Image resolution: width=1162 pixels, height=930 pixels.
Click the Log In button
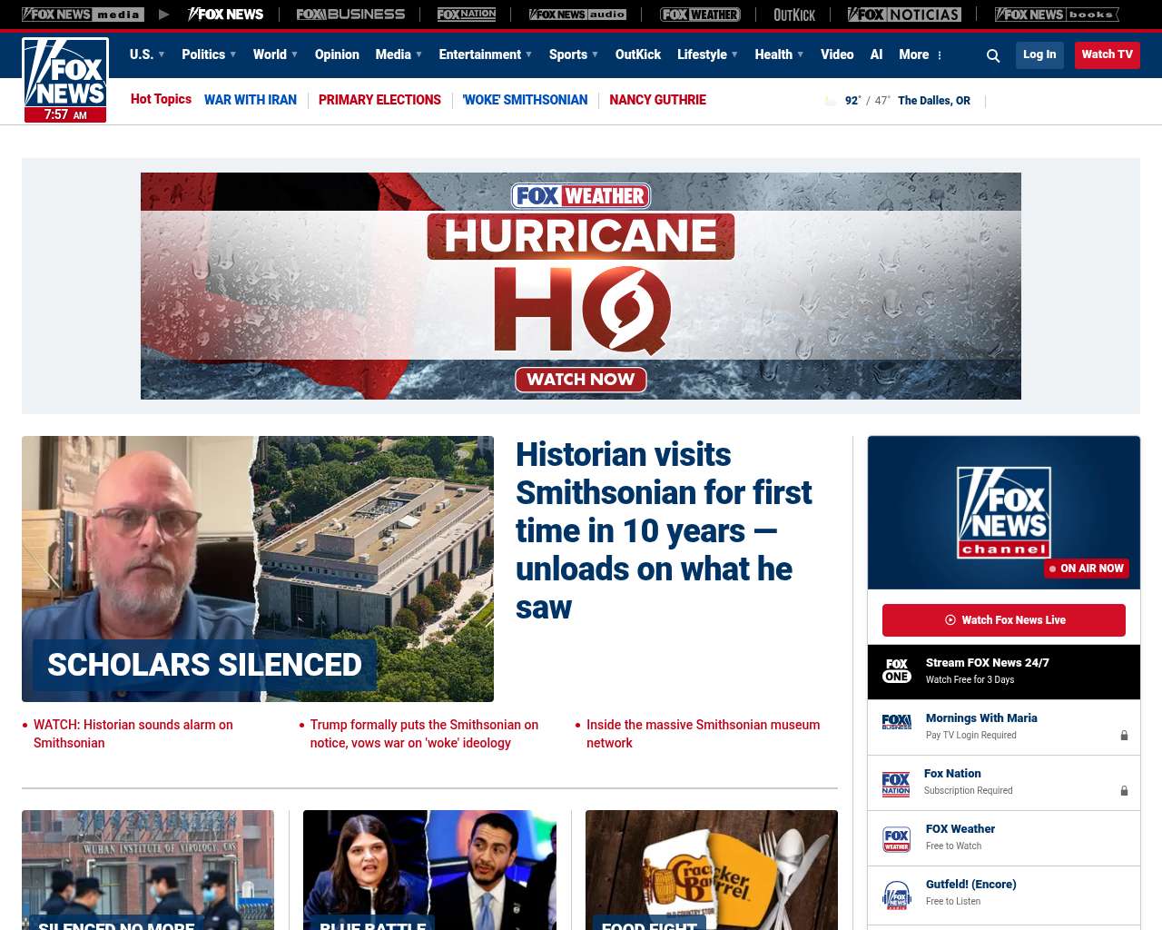[1039, 54]
